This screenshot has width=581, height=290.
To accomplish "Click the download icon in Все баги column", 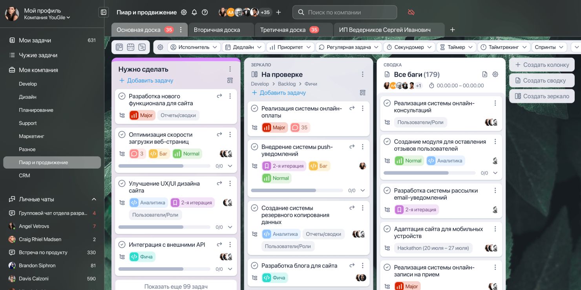I will pyautogui.click(x=484, y=74).
